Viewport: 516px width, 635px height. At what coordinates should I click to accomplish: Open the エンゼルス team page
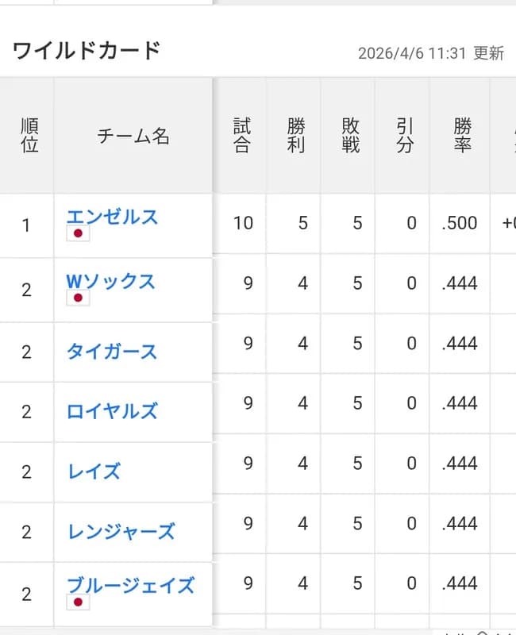[x=112, y=217]
